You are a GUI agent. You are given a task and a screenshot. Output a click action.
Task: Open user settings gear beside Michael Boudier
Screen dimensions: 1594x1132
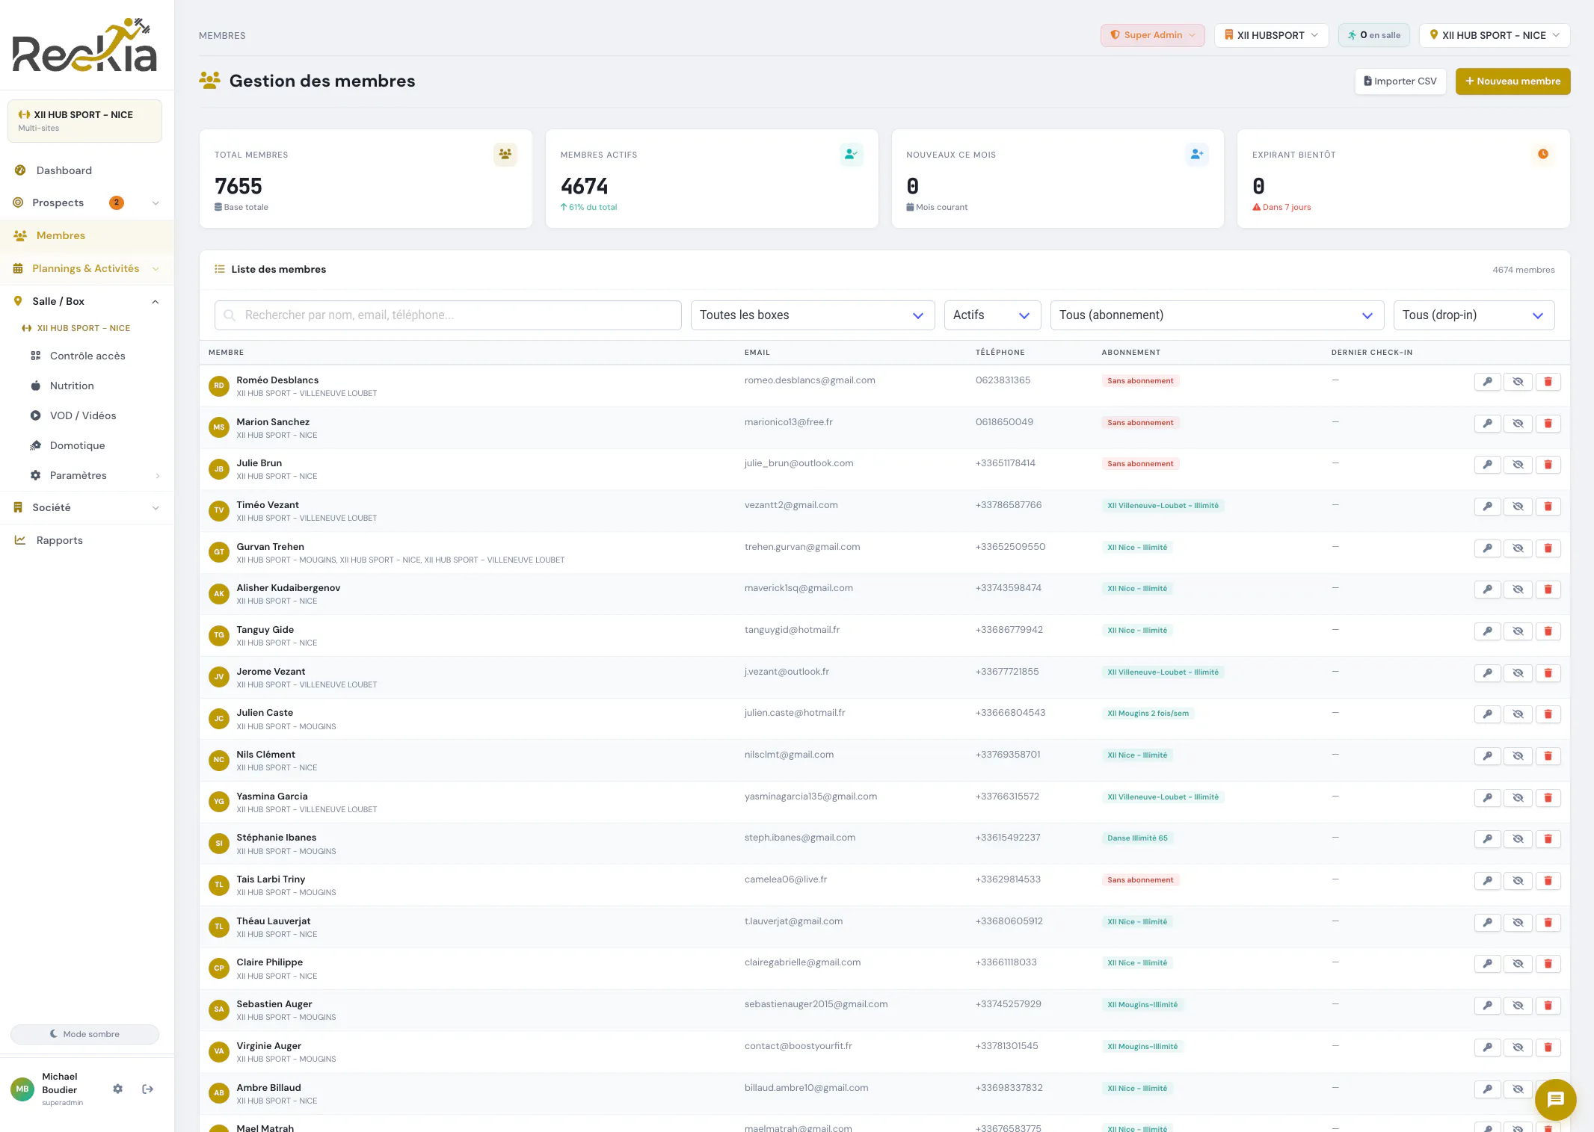pyautogui.click(x=117, y=1089)
